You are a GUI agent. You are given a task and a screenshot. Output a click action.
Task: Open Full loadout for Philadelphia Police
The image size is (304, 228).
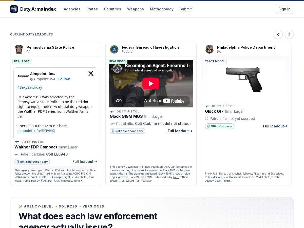(275, 126)
